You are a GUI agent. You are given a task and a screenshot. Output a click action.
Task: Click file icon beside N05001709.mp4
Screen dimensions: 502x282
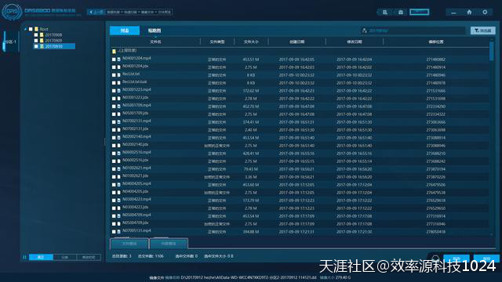[x=118, y=107]
